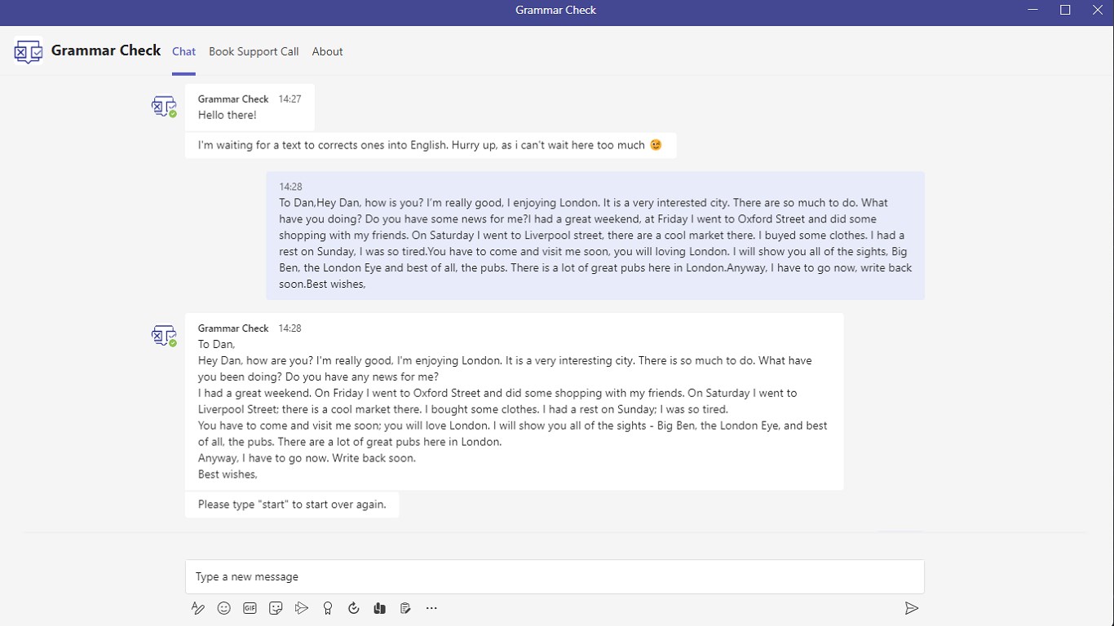
Task: Click the clipboard with pencil icon
Action: tap(405, 608)
